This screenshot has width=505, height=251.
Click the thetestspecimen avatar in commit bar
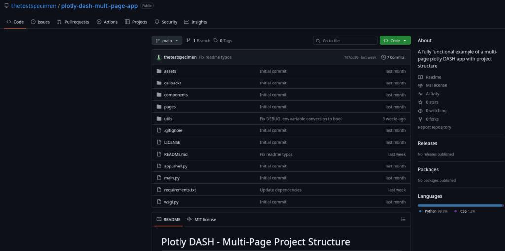(x=158, y=57)
